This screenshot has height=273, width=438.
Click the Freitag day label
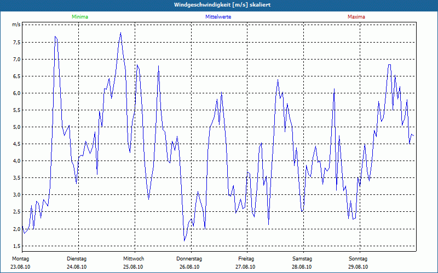(x=246, y=259)
